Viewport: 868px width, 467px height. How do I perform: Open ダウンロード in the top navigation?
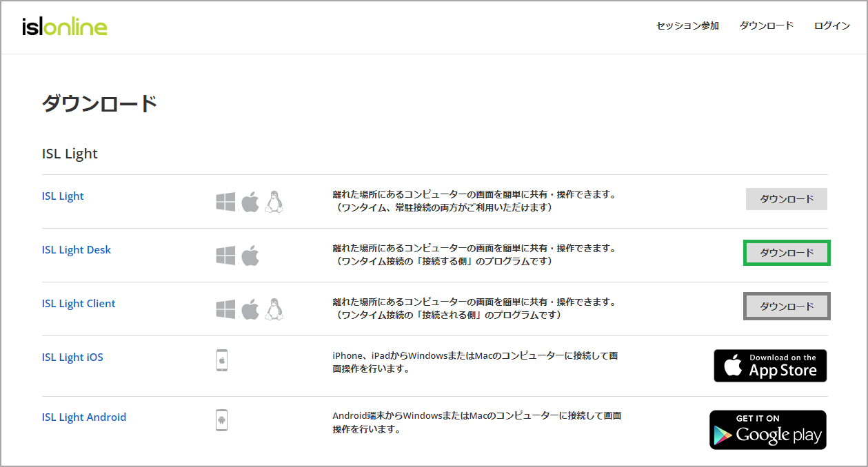[767, 25]
